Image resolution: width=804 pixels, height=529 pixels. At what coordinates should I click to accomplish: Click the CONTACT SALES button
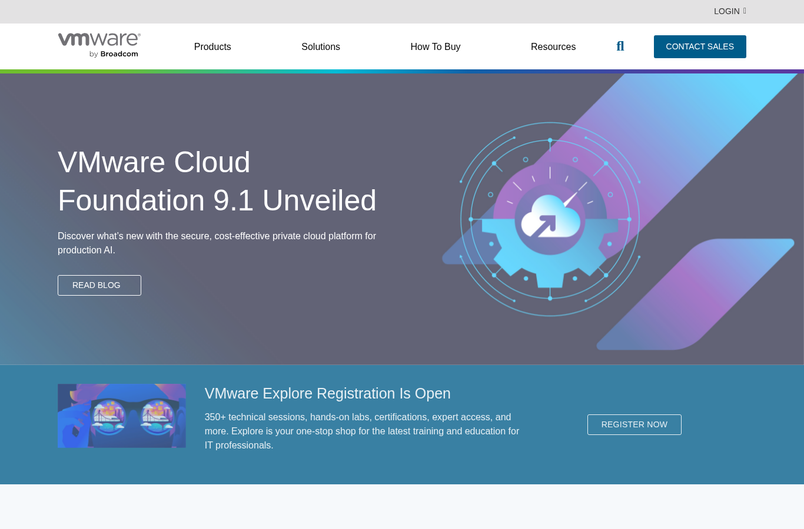[x=700, y=46]
